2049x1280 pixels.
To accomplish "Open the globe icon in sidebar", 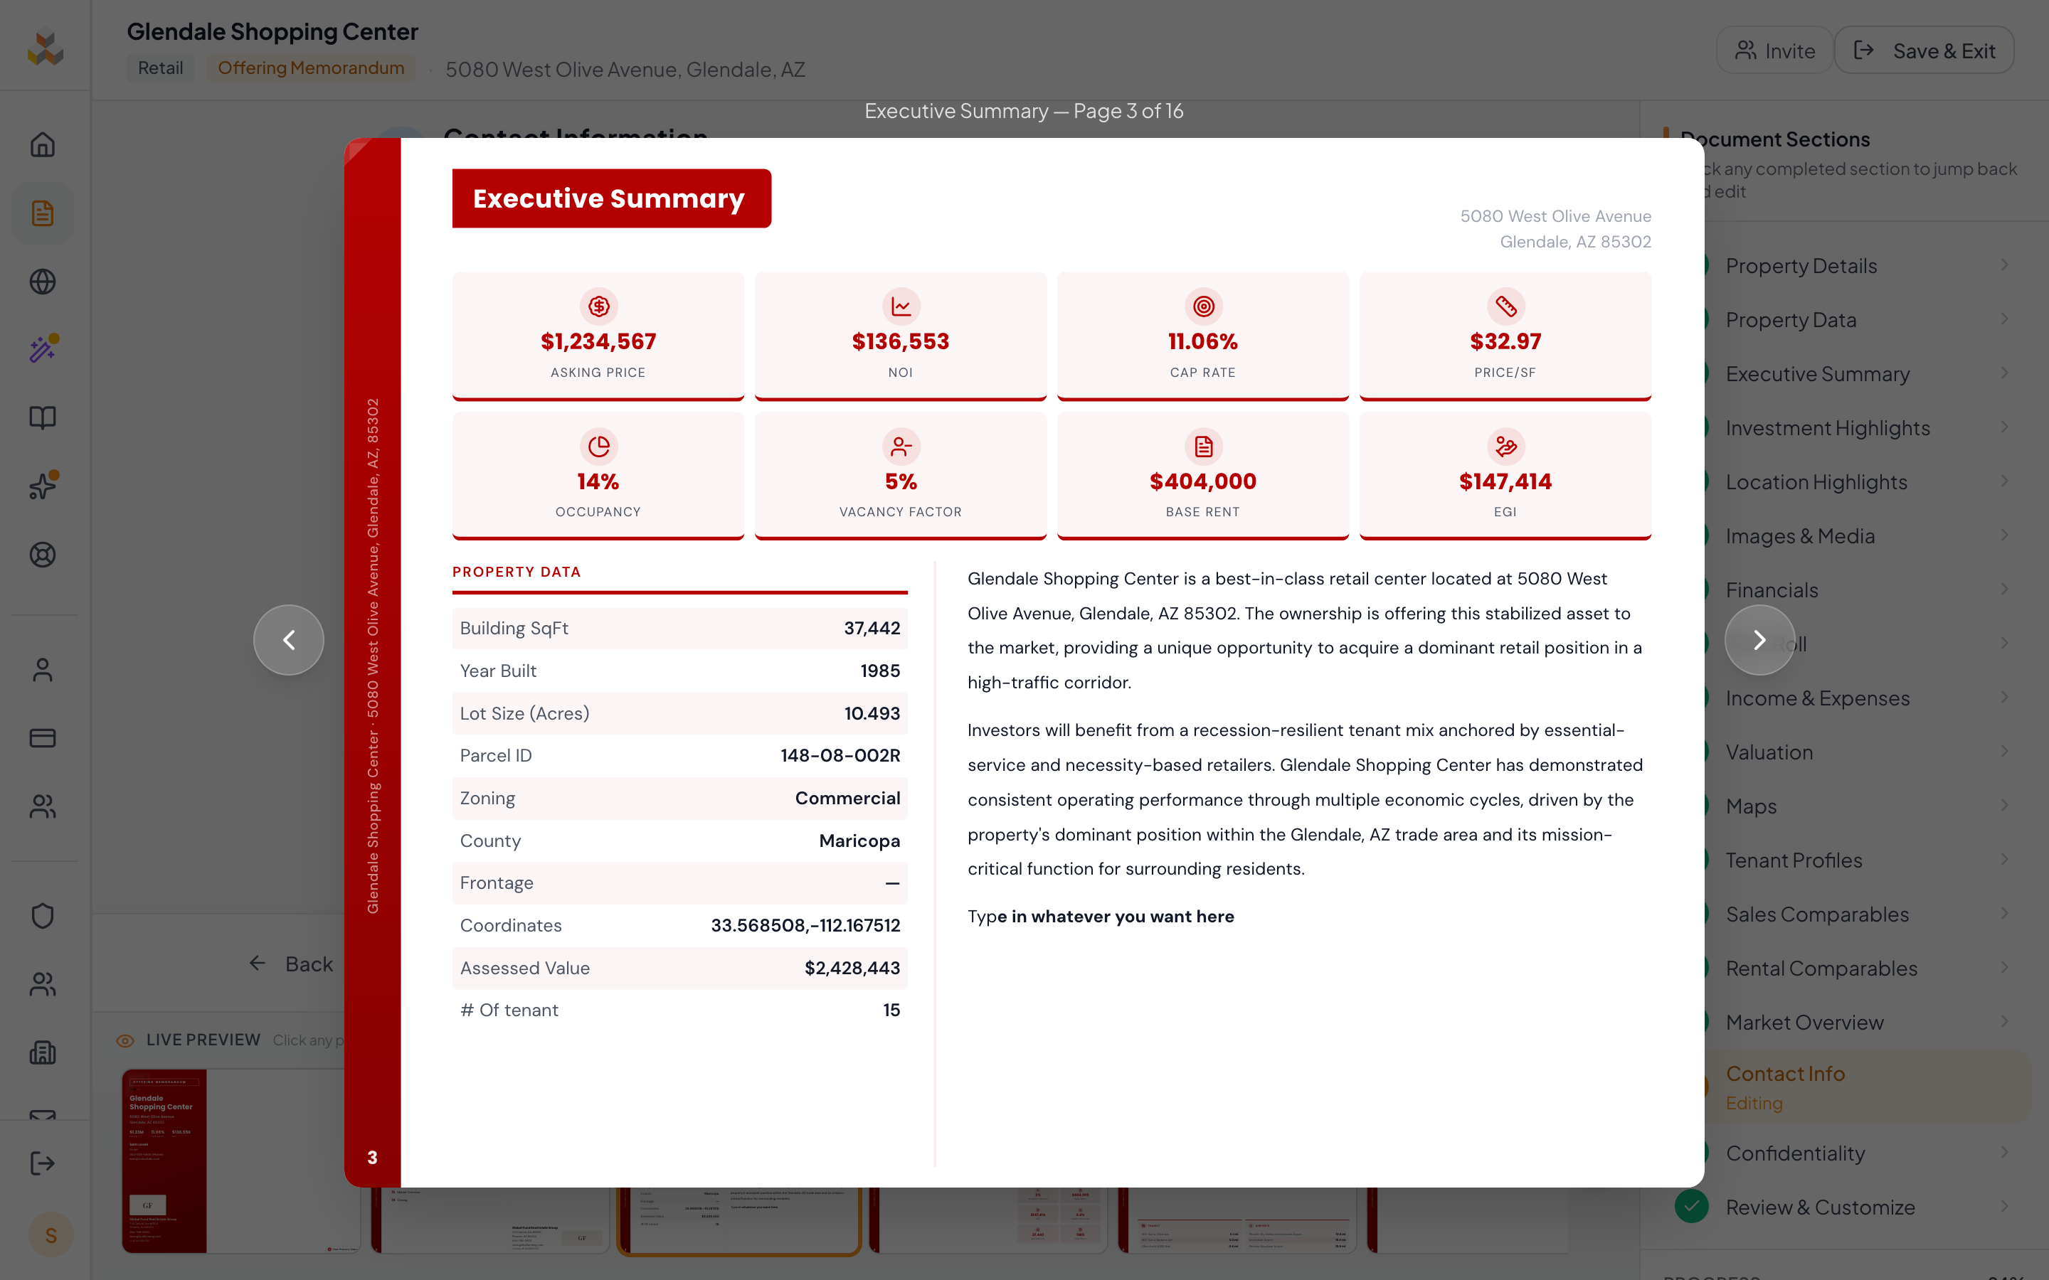I will (x=43, y=281).
